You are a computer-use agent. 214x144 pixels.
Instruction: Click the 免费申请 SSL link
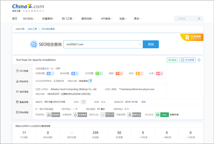pos(174,115)
